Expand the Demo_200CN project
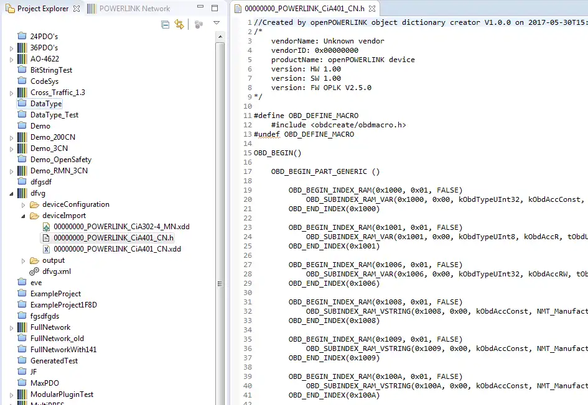The height and width of the screenshot is (405, 588). [x=11, y=138]
